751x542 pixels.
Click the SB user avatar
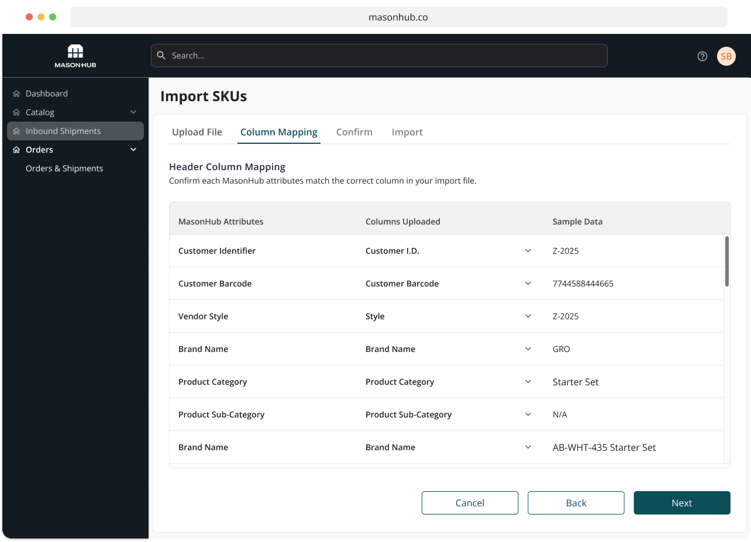[x=726, y=56]
